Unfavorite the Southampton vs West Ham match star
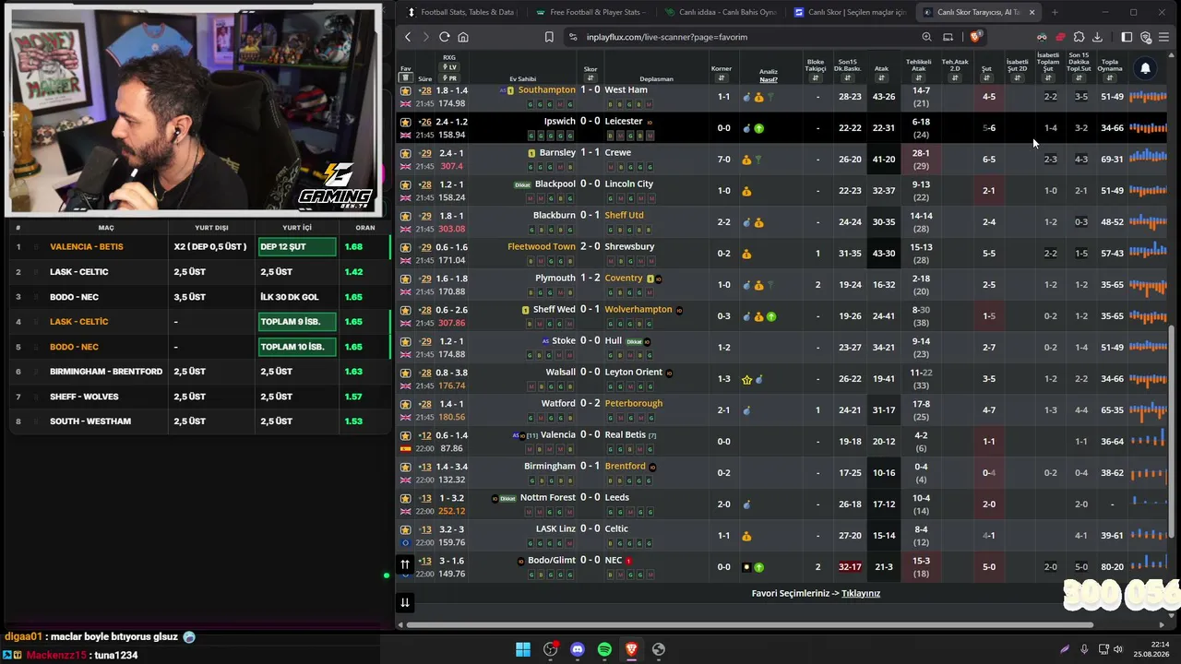Viewport: 1181px width, 664px height. 405,91
